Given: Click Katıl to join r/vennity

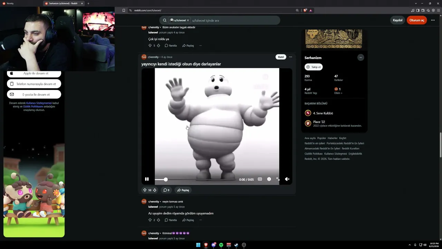Looking at the screenshot, I should click(x=281, y=57).
